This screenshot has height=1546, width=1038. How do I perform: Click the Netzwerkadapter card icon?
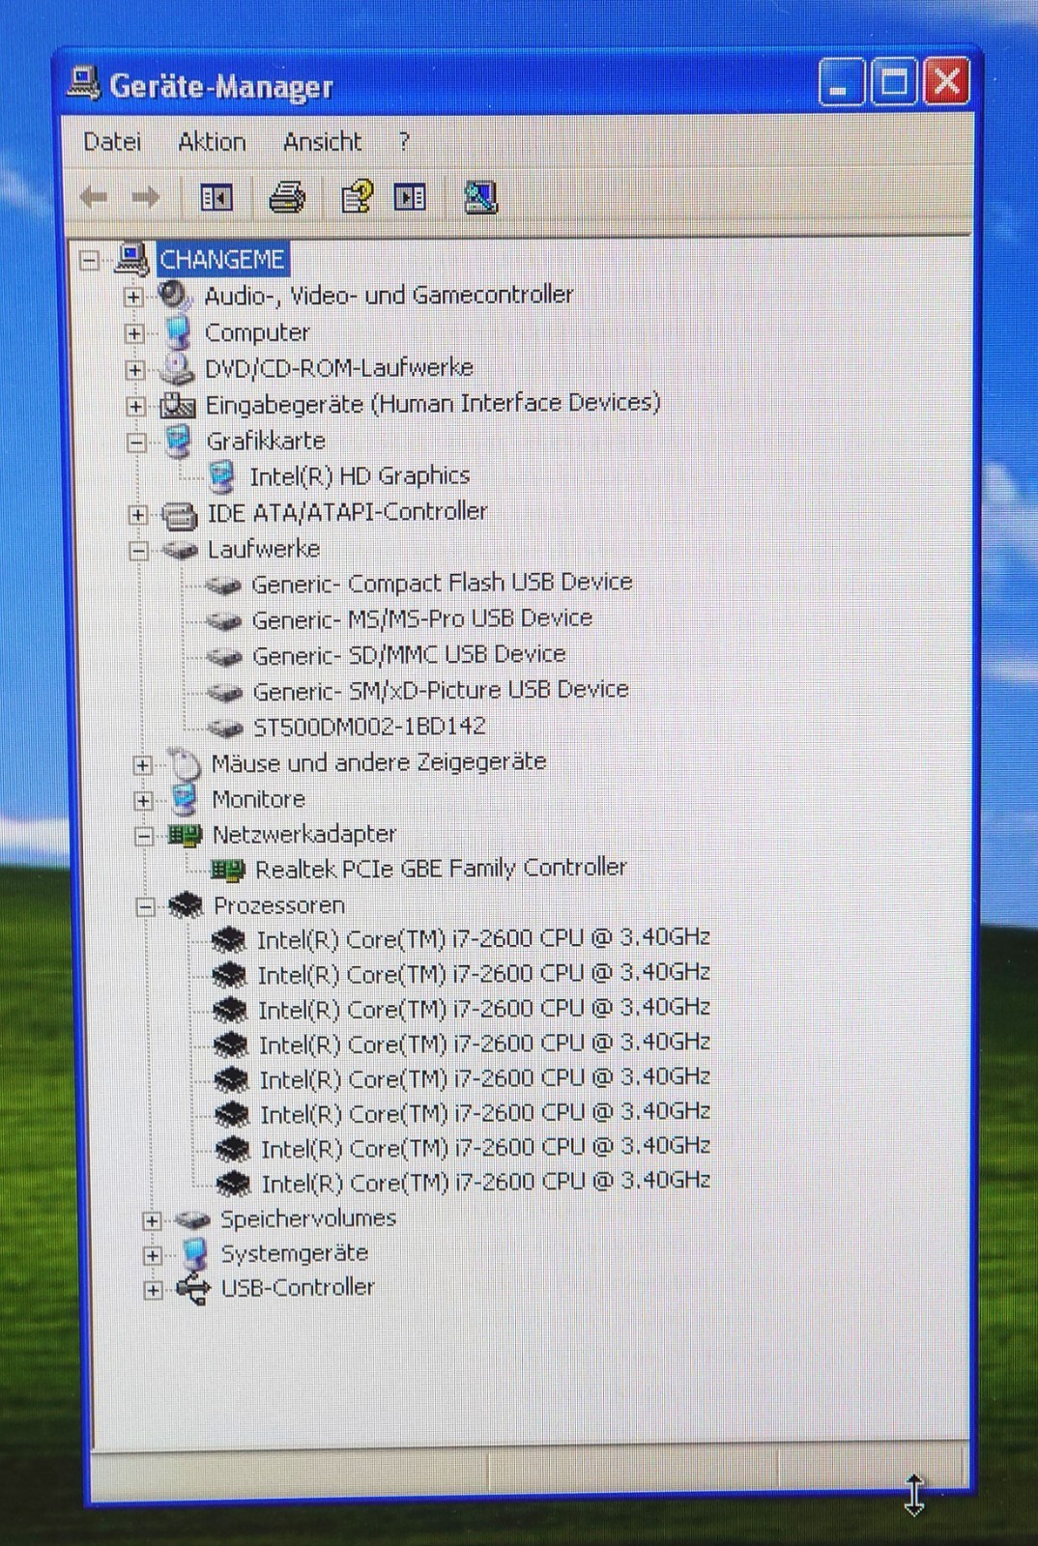click(x=185, y=835)
